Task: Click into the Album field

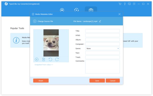Action: 103,40
